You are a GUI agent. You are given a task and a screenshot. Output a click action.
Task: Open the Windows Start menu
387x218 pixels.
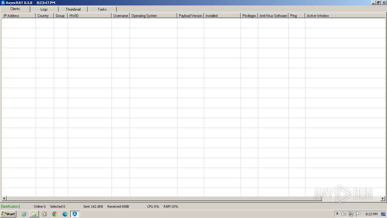[x=8, y=214]
